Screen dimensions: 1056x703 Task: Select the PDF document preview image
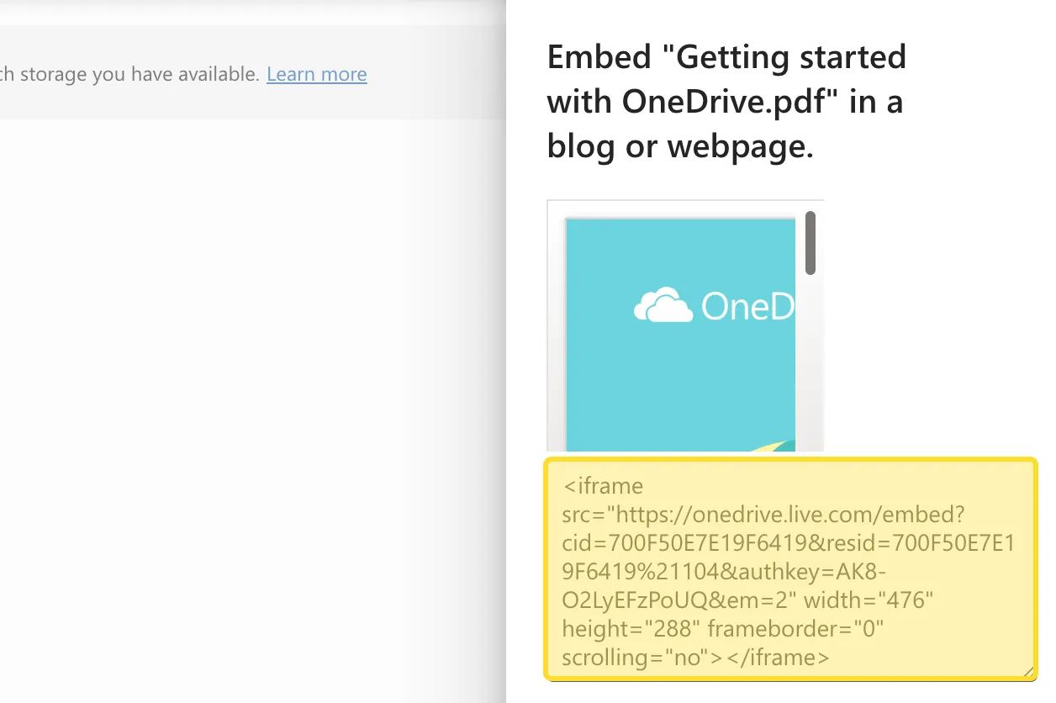click(679, 336)
